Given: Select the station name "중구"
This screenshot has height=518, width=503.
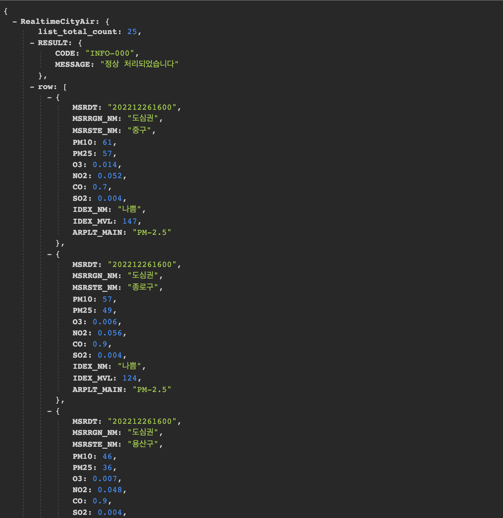Looking at the screenshot, I should (139, 130).
